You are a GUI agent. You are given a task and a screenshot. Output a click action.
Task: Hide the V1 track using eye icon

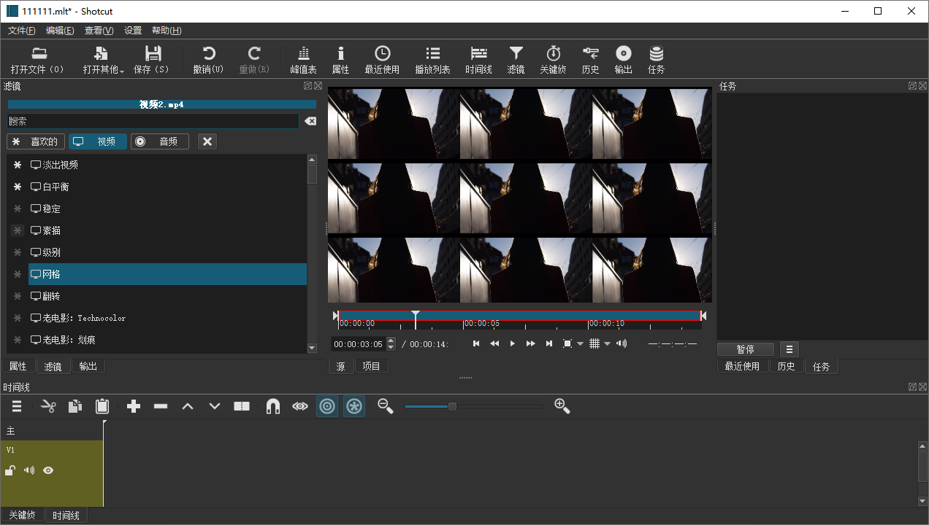[x=48, y=470]
